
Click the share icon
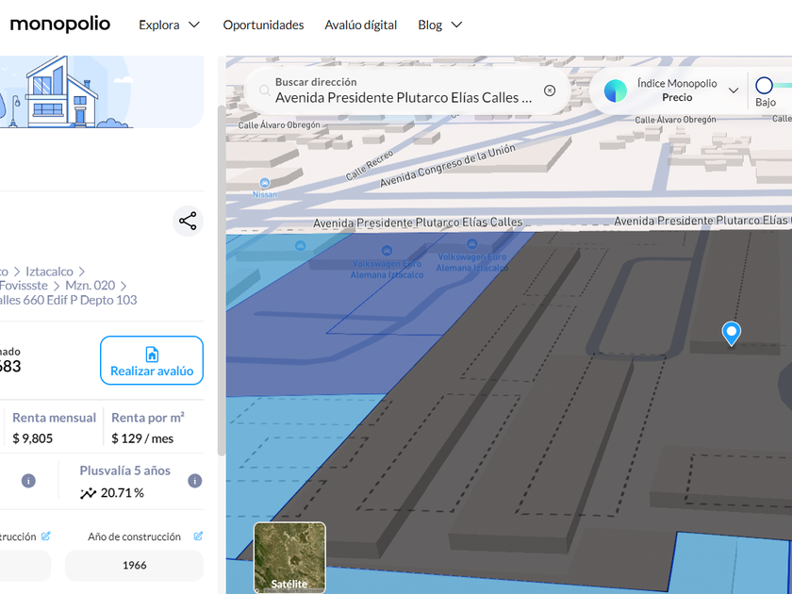click(x=188, y=222)
